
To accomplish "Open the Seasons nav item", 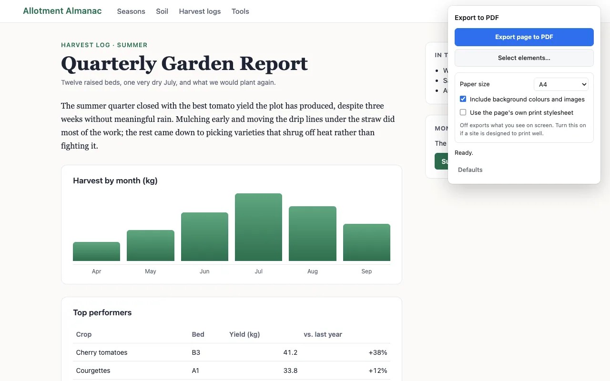I will [x=131, y=11].
